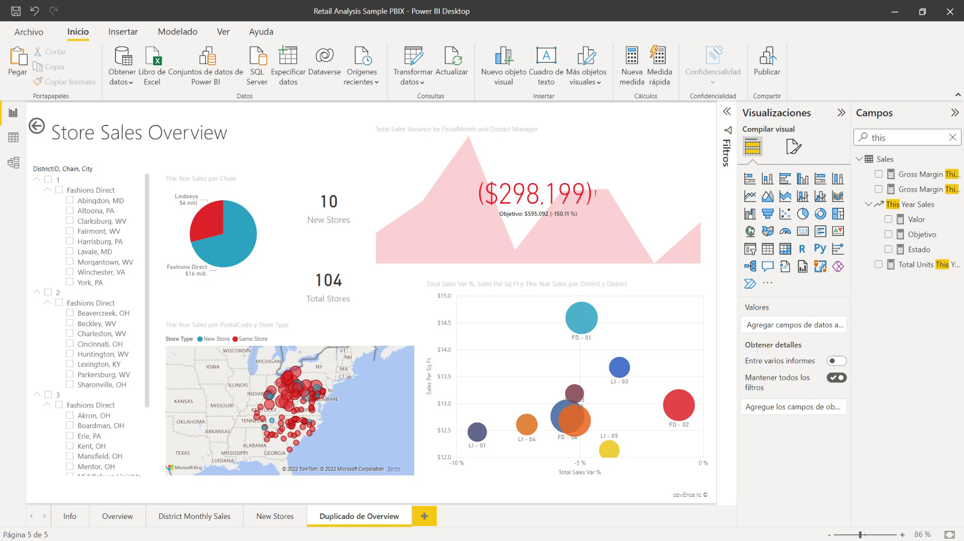
Task: Select the decomposition tree visual icon
Action: pyautogui.click(x=750, y=266)
